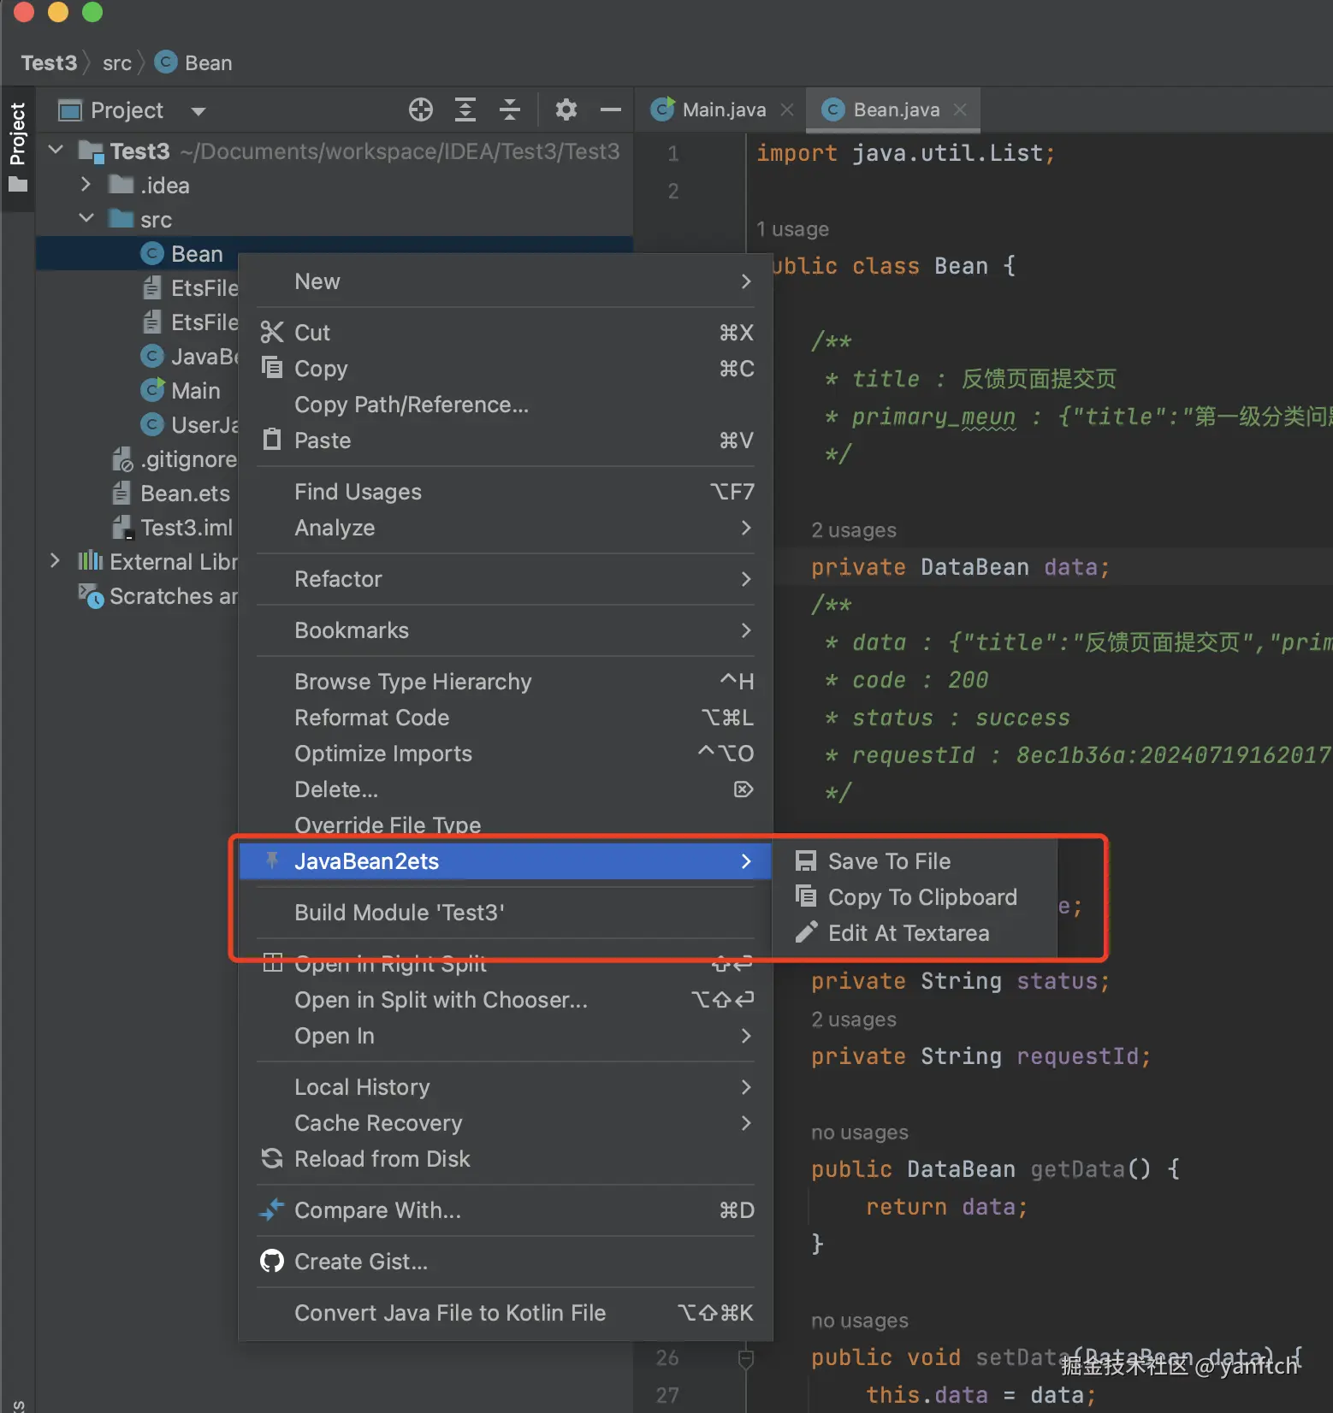Choose Convert Java File to Kotlin File
Viewport: 1333px width, 1413px height.
coord(506,1313)
